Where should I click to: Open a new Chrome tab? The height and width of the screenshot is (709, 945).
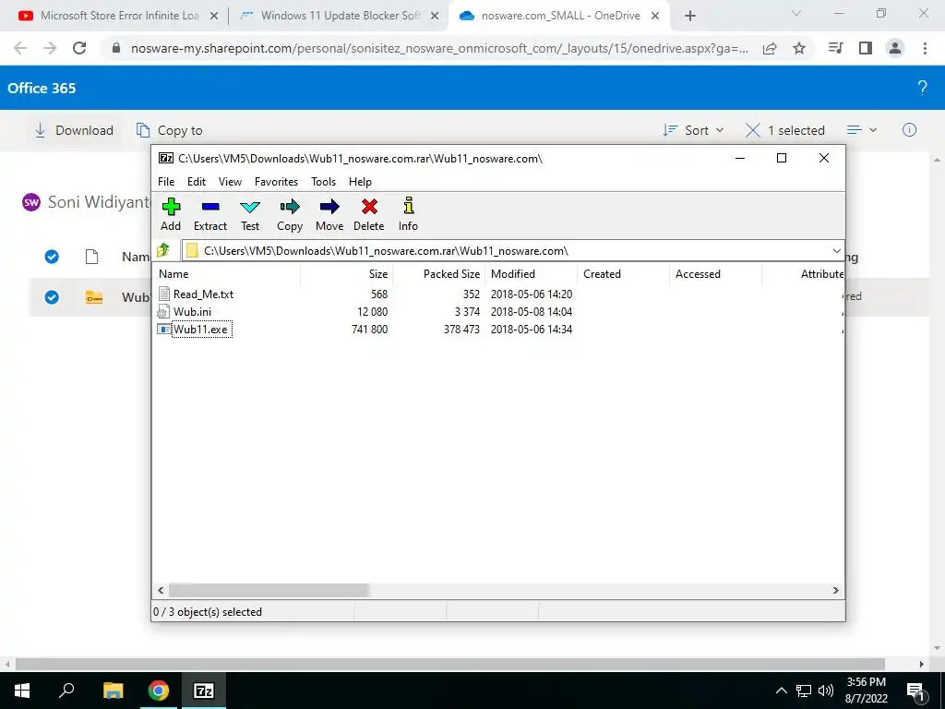click(690, 17)
